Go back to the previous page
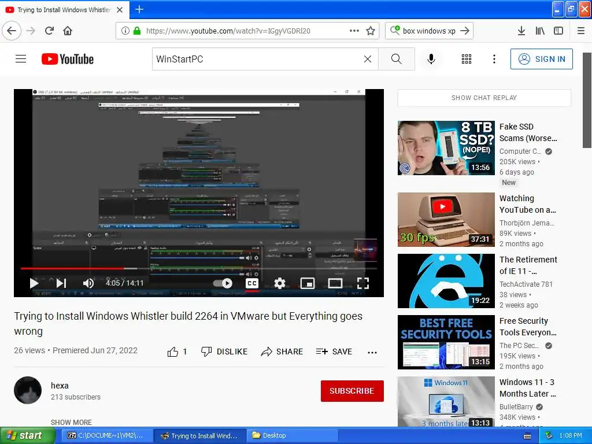Viewport: 592px width, 444px height. [x=12, y=31]
